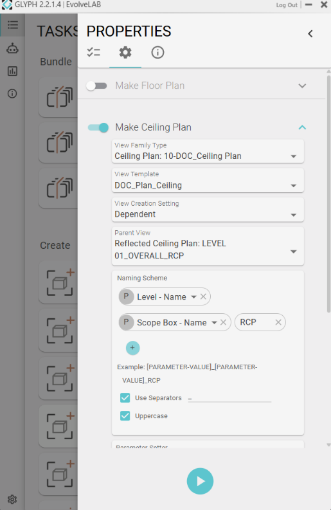Run the task with the play button

pyautogui.click(x=200, y=481)
